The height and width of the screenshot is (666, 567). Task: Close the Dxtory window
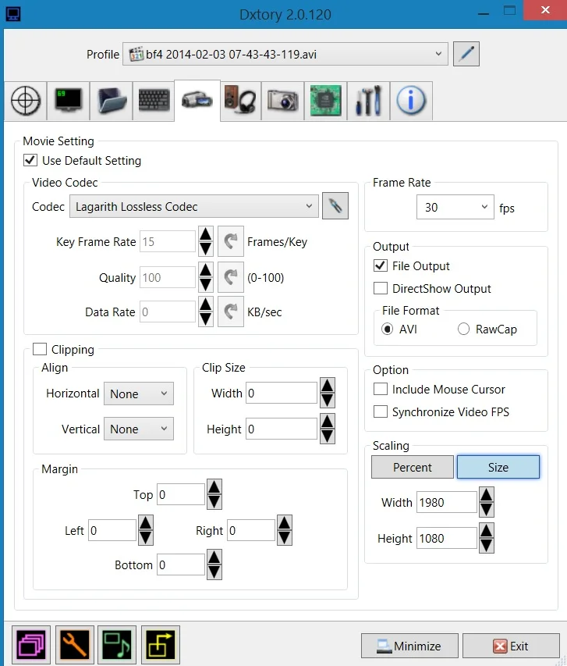point(545,10)
